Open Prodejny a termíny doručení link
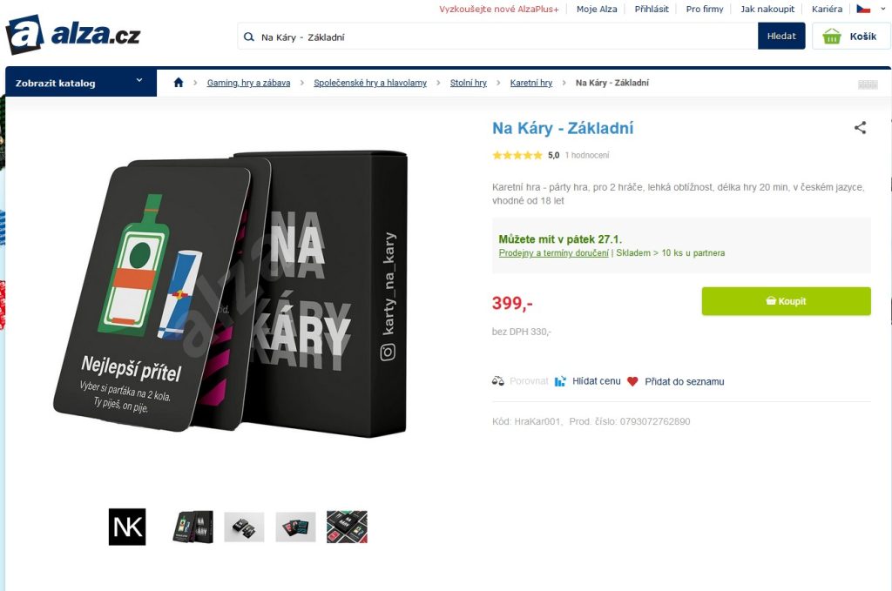This screenshot has width=892, height=591. (553, 253)
